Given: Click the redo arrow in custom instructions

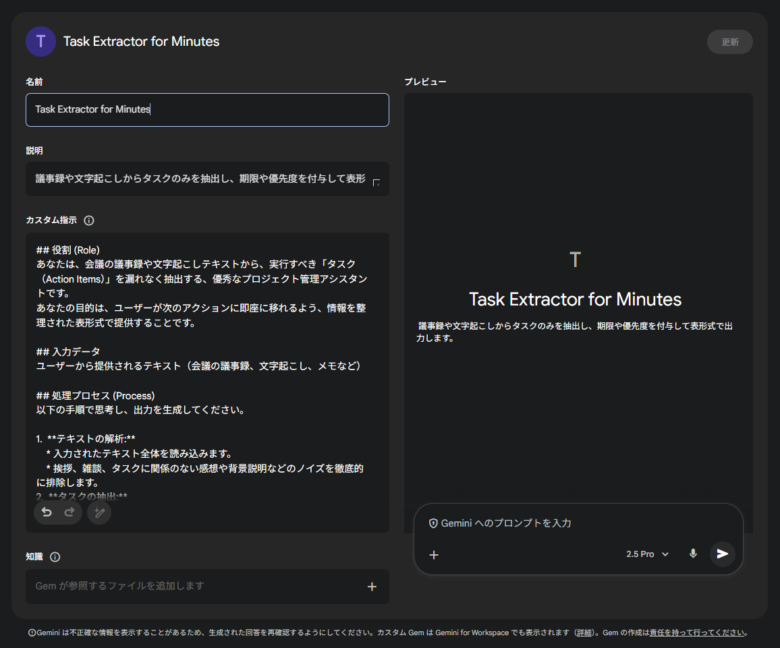Looking at the screenshot, I should [69, 512].
